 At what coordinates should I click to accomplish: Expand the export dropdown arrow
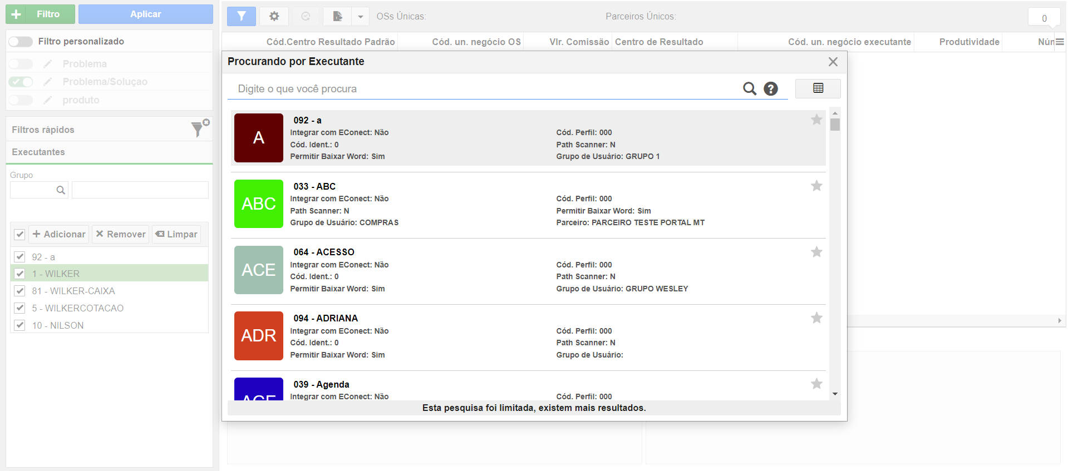[361, 16]
